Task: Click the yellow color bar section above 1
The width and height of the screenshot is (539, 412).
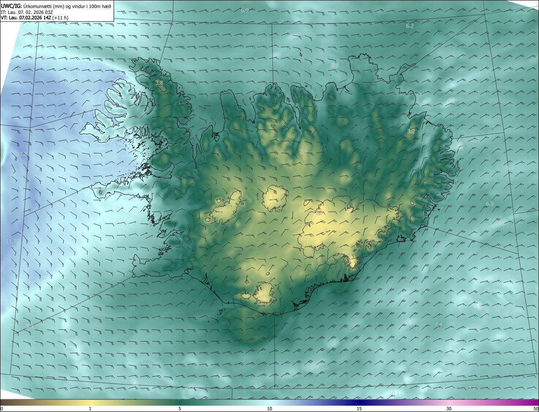Action: pyautogui.click(x=90, y=402)
